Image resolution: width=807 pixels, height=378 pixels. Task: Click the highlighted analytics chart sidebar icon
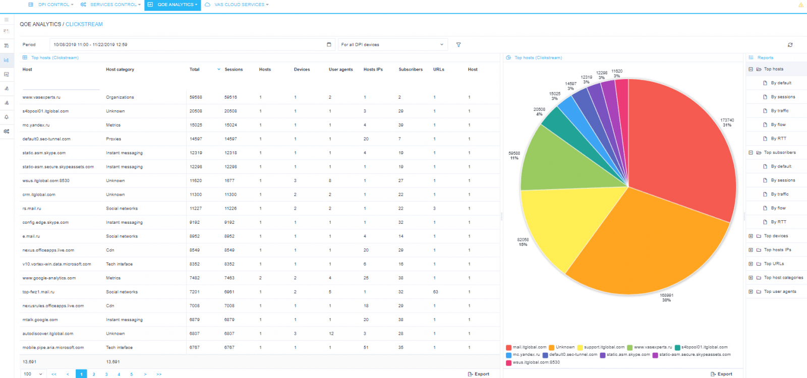pos(7,60)
